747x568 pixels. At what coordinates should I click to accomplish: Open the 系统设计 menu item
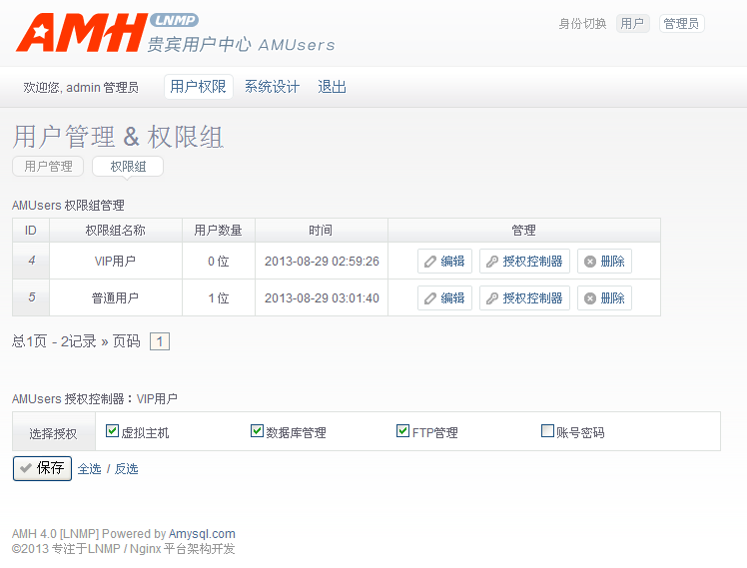point(272,87)
